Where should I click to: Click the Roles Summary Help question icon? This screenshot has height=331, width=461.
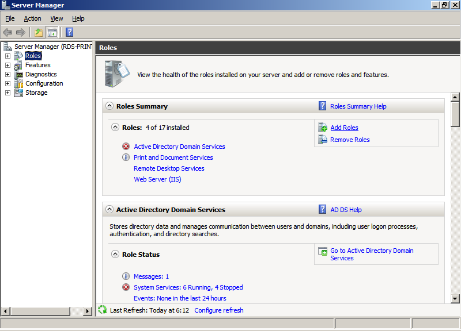[x=322, y=106]
